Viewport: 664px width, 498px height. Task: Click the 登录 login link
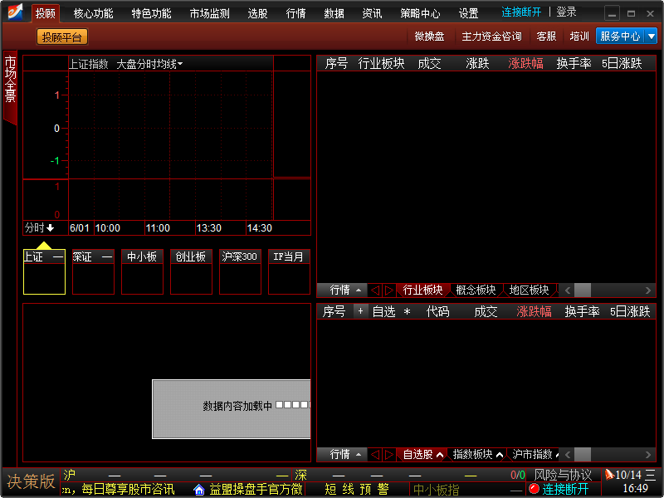566,12
